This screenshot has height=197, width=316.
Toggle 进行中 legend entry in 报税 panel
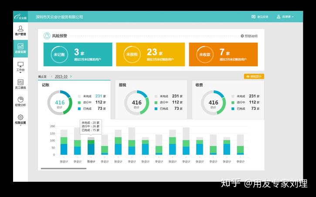coord(169,102)
